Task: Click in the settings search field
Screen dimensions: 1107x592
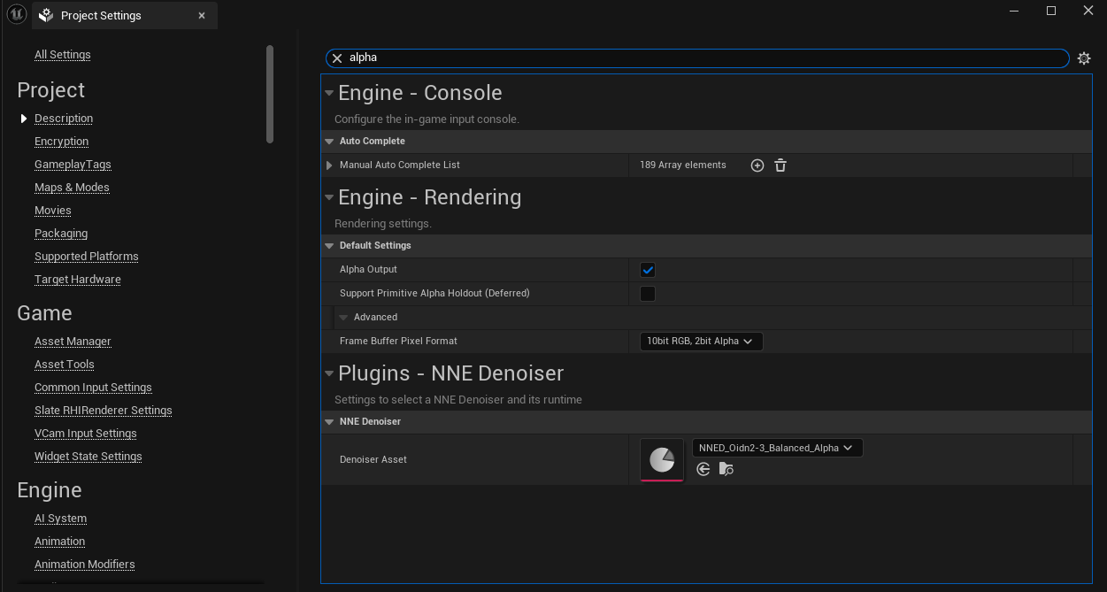Action: [x=699, y=58]
